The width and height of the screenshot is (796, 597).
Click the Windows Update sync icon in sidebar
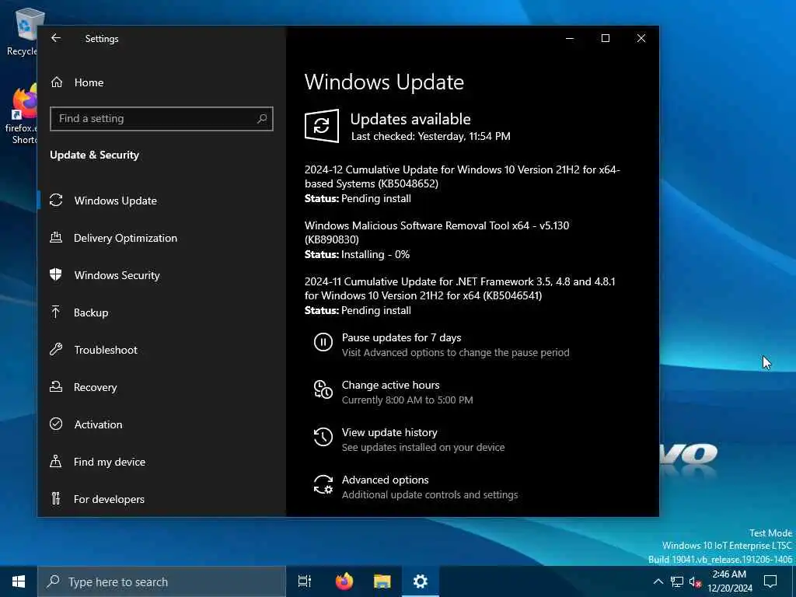56,200
